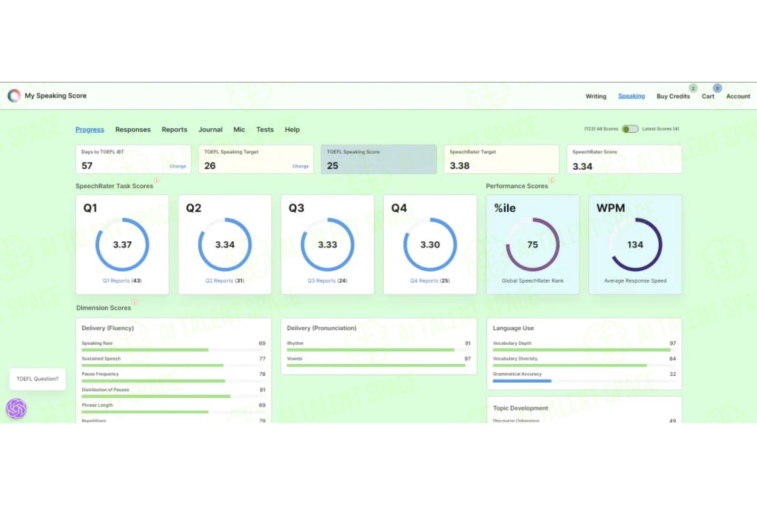Click the Rhythm progress bar
757x505 pixels.
[x=379, y=350]
